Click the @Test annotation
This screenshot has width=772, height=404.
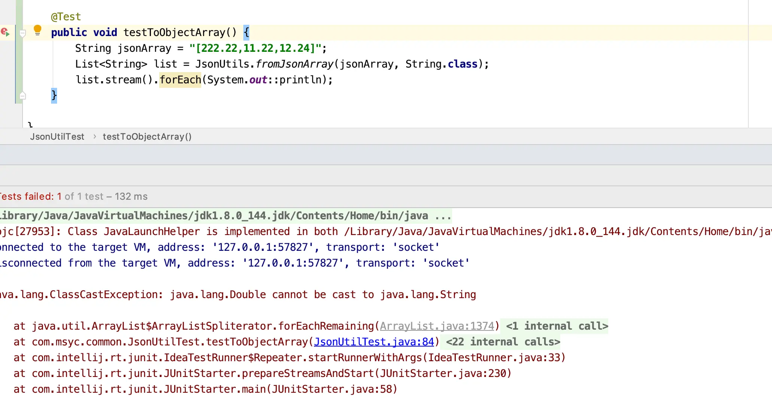click(x=66, y=17)
